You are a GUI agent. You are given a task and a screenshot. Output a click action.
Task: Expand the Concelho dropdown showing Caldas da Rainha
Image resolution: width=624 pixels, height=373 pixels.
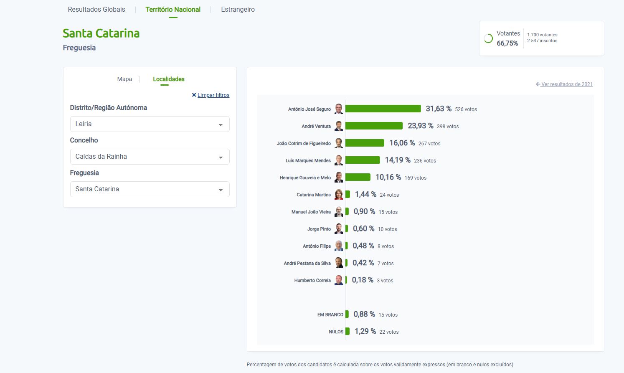pyautogui.click(x=150, y=157)
